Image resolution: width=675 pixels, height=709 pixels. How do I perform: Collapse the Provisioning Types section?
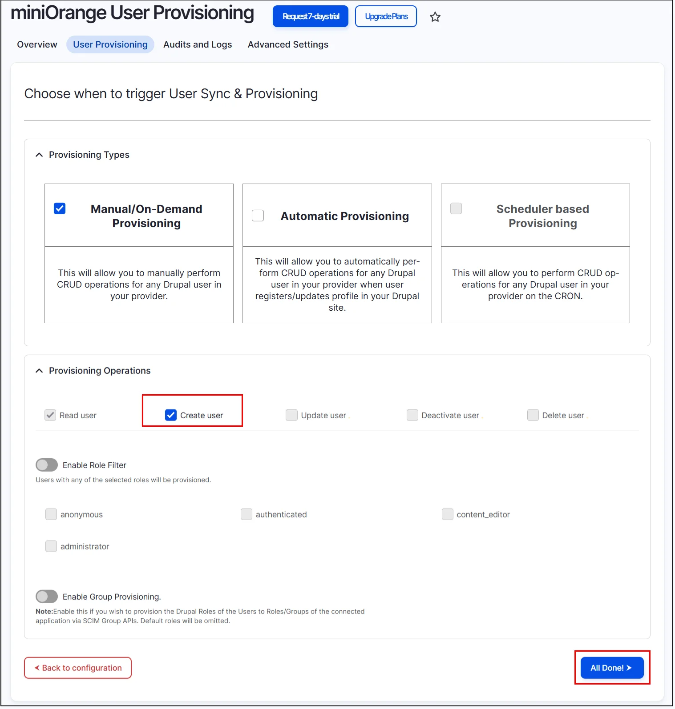click(39, 155)
